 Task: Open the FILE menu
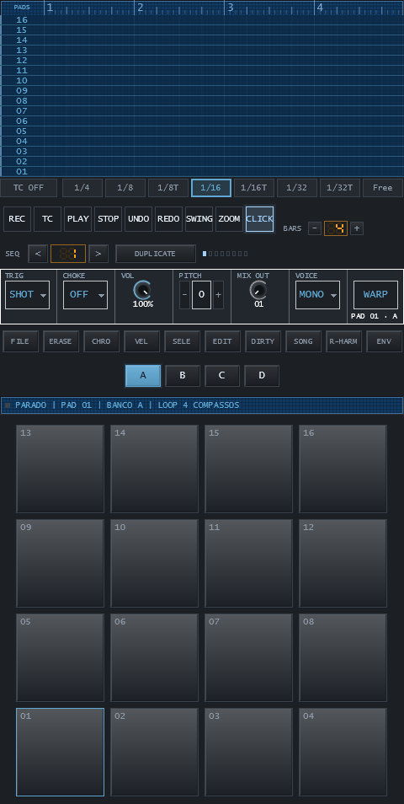(20, 341)
